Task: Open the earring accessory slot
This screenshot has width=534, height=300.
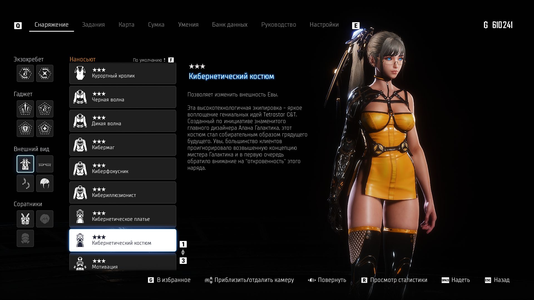Action: click(25, 183)
